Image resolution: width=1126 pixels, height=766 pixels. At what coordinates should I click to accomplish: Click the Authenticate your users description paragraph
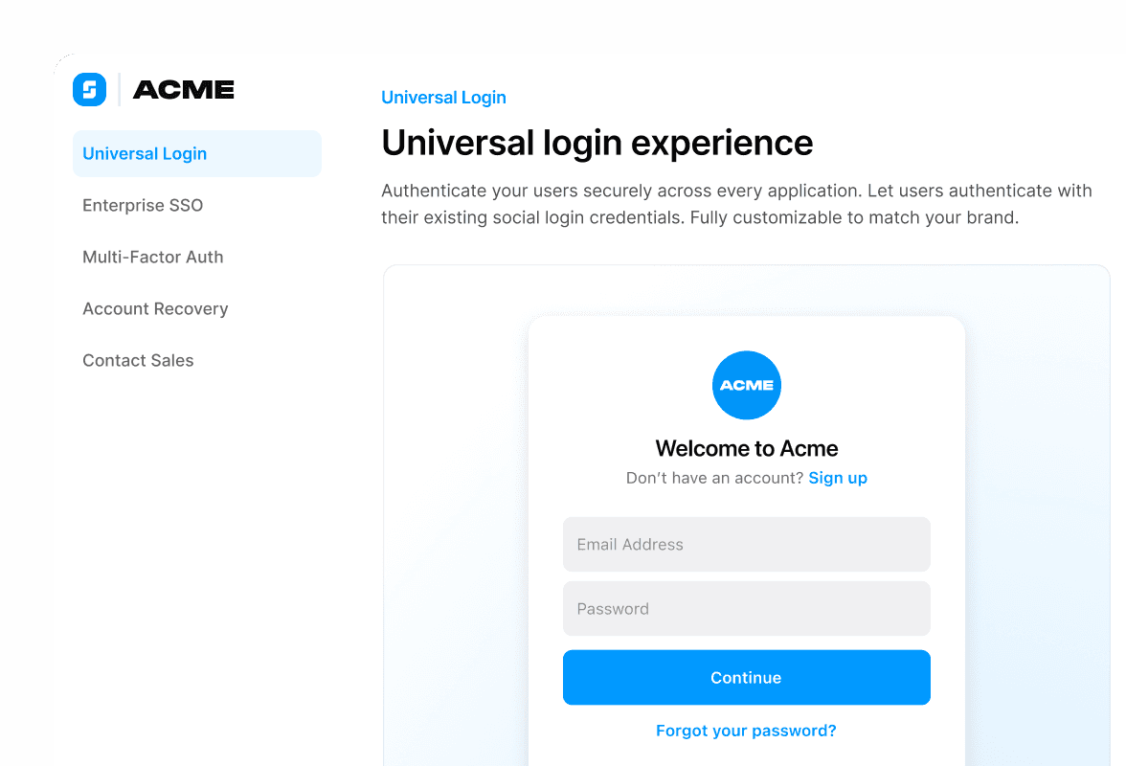pos(737,204)
